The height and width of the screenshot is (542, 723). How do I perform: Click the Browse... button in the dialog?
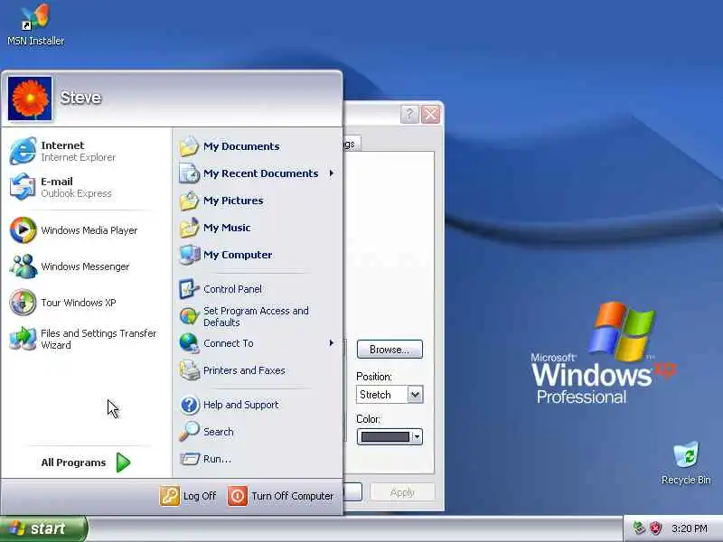pyautogui.click(x=390, y=350)
